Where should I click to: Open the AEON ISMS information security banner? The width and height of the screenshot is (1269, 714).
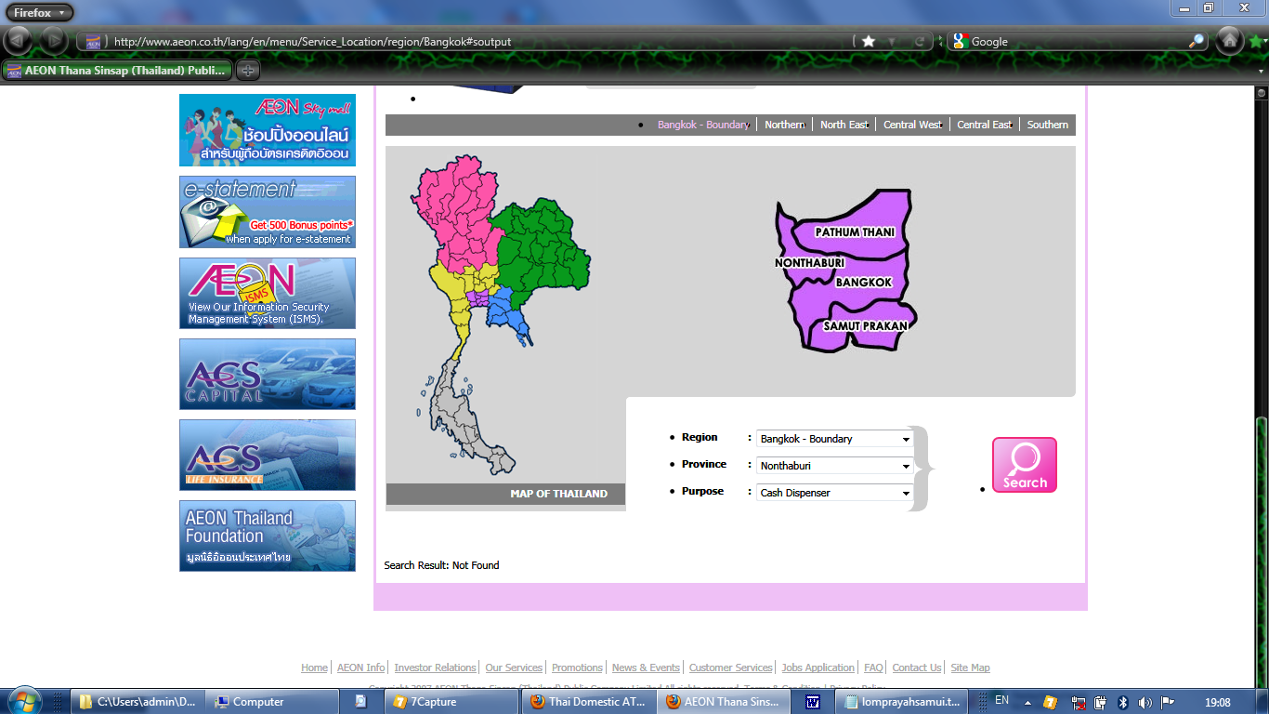[268, 293]
